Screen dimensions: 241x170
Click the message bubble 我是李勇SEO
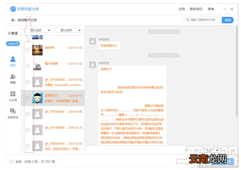click(109, 46)
